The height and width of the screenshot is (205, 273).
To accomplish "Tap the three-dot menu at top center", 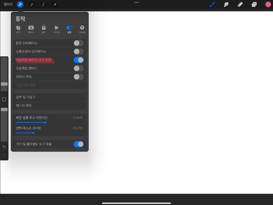I will [136, 2].
